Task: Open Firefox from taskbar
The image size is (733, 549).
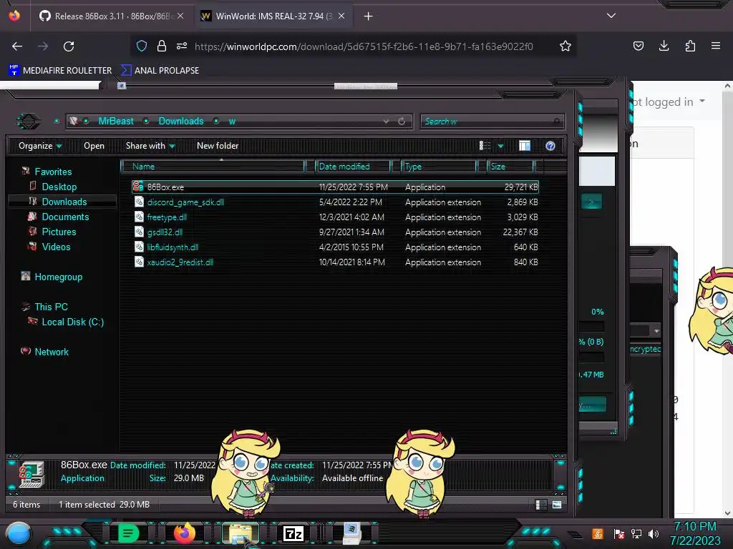Action: pos(184,533)
